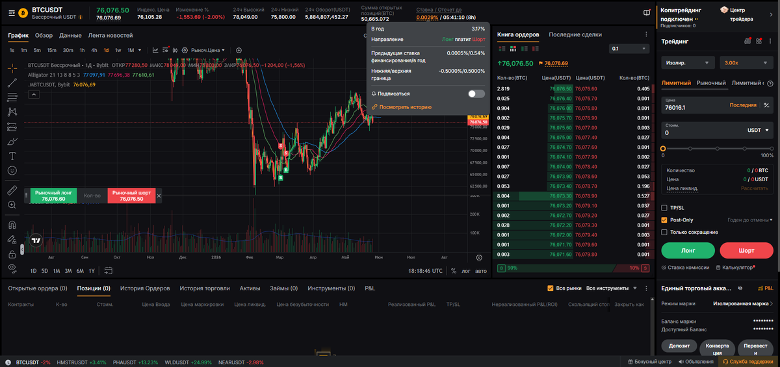Open chart scale settings gear icon

pos(479,257)
